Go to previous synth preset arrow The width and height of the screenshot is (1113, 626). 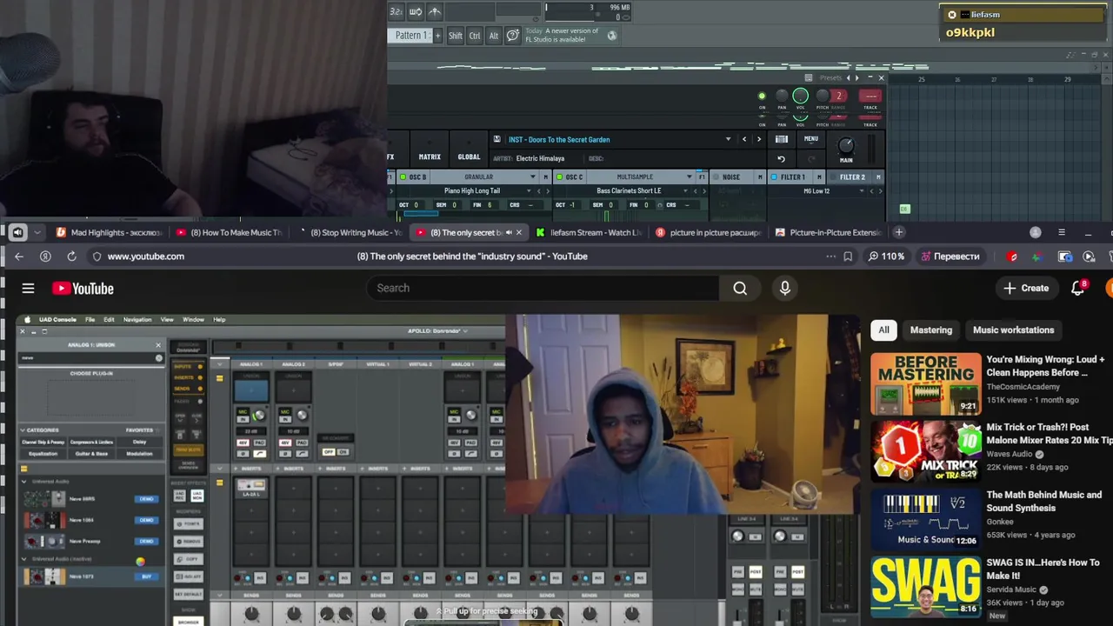[744, 139]
